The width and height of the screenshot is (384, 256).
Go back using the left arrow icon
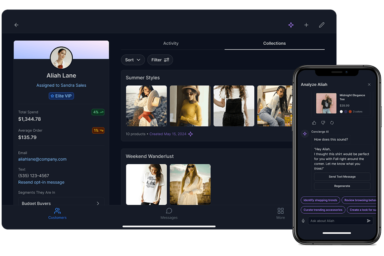(16, 25)
